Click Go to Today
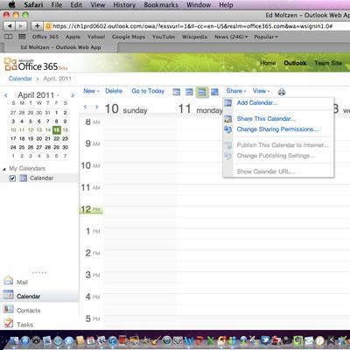Image resolution: width=350 pixels, height=350 pixels. click(x=148, y=91)
